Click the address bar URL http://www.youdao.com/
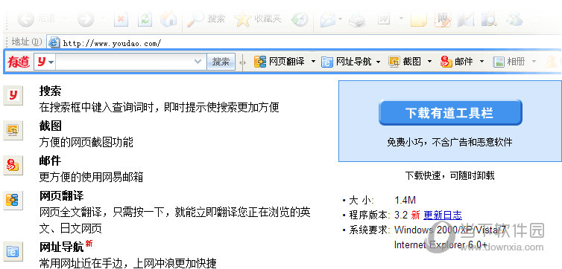The height and width of the screenshot is (269, 562). [x=113, y=44]
